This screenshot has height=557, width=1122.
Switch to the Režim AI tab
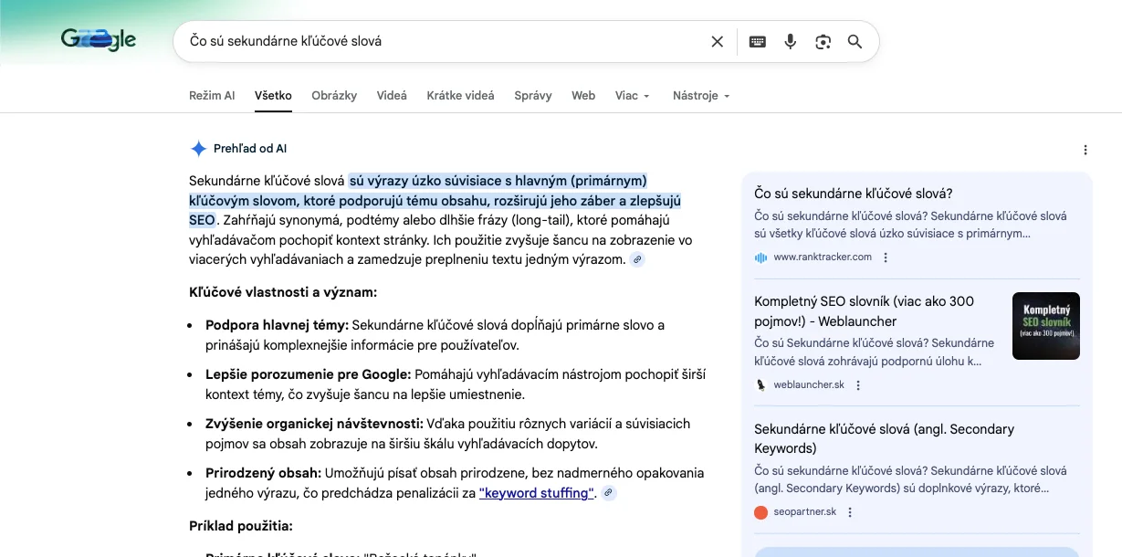click(212, 95)
